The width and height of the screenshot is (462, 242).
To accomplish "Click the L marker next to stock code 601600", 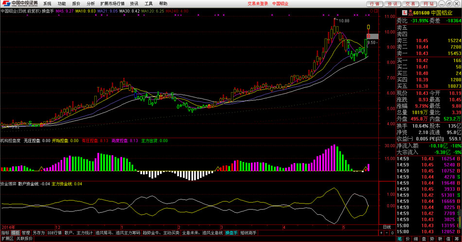I will coord(405,13).
